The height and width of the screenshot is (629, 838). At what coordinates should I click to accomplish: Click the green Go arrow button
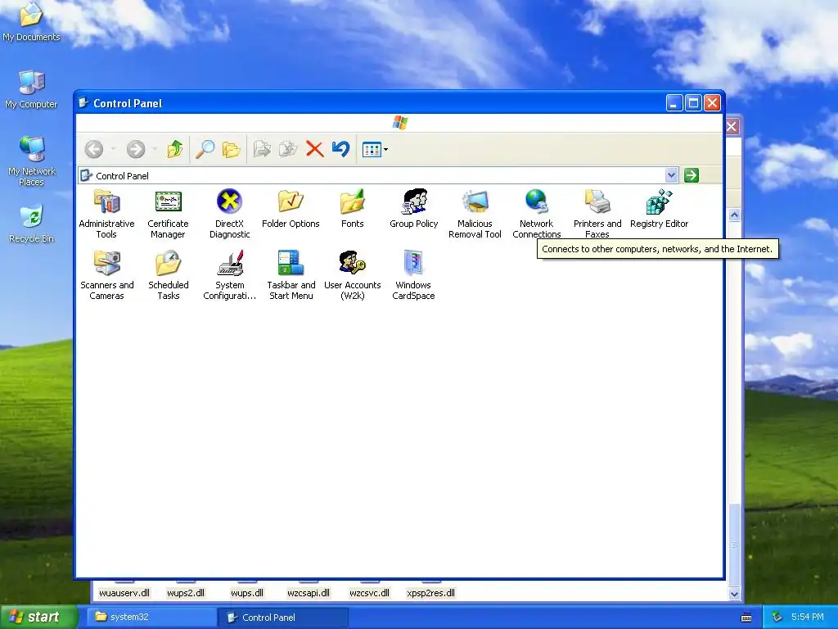[x=691, y=175]
